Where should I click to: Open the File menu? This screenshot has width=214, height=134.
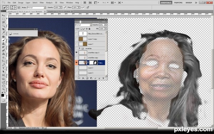click(x=9, y=3)
